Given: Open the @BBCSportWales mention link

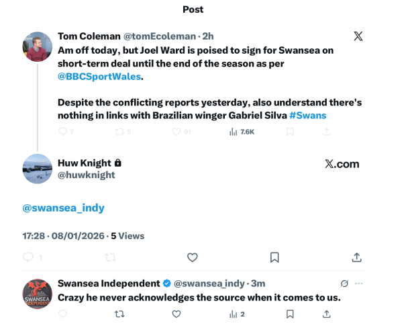Looking at the screenshot, I should (x=101, y=77).
